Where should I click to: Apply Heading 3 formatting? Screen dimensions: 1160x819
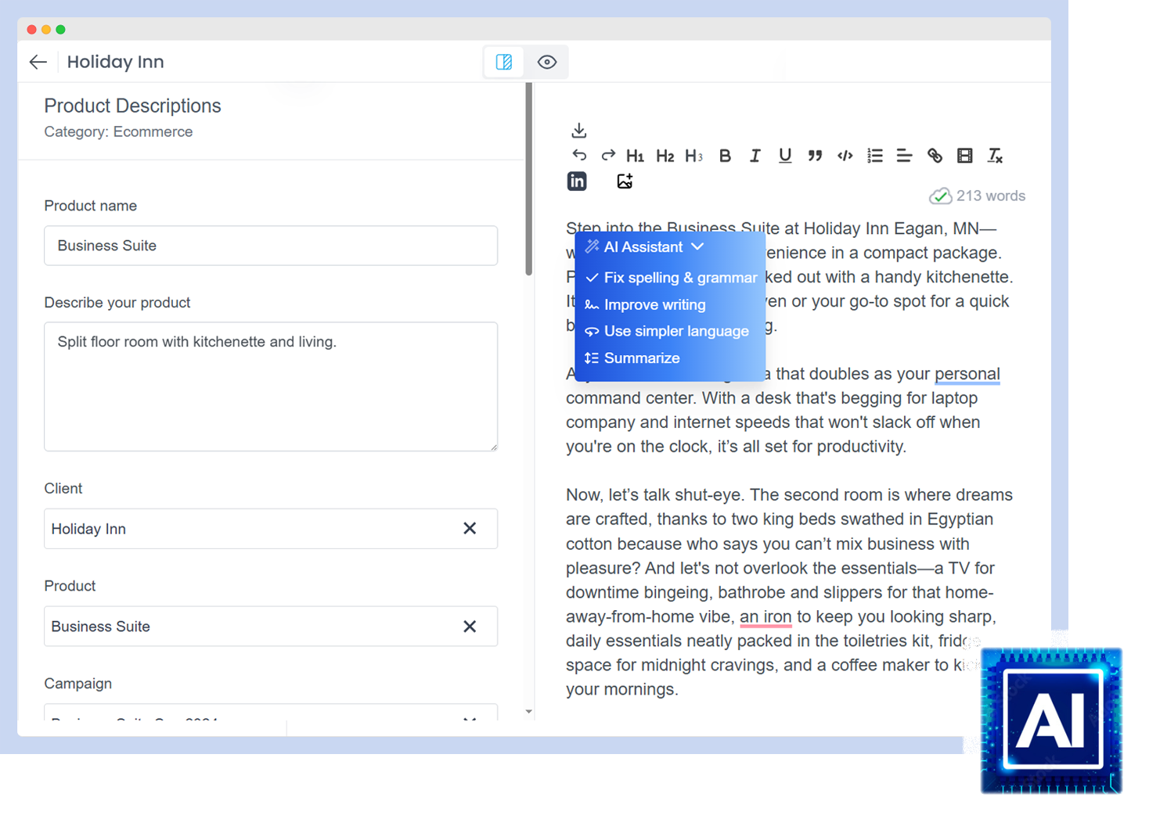click(x=694, y=156)
